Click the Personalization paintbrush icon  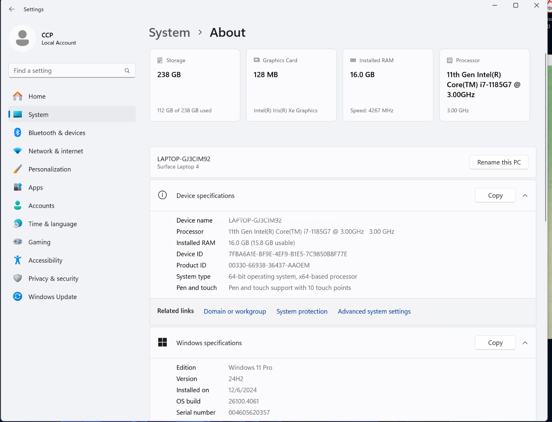click(x=18, y=169)
